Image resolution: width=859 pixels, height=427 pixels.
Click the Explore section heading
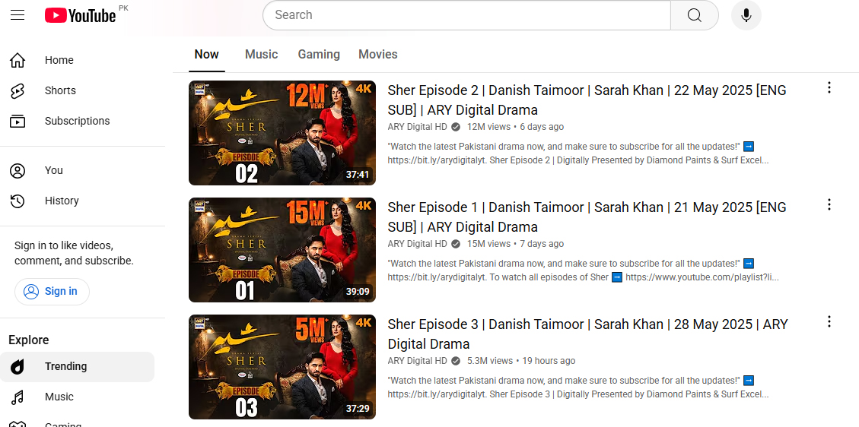click(x=28, y=340)
